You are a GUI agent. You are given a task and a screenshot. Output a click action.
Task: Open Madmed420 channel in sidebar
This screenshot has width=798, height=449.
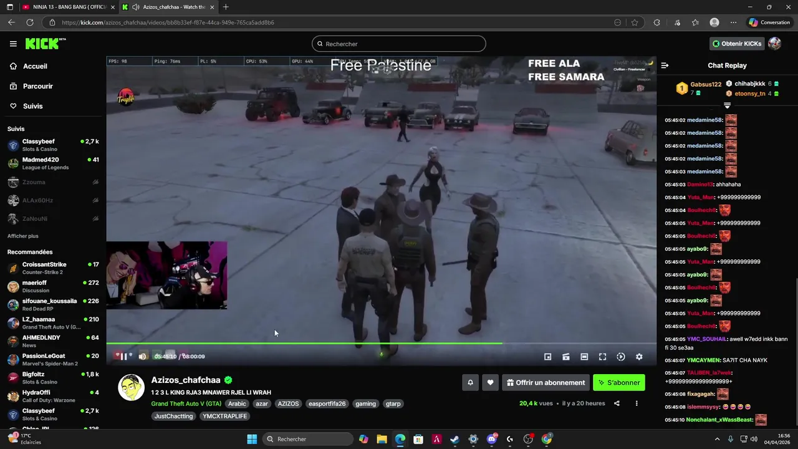tap(53, 163)
